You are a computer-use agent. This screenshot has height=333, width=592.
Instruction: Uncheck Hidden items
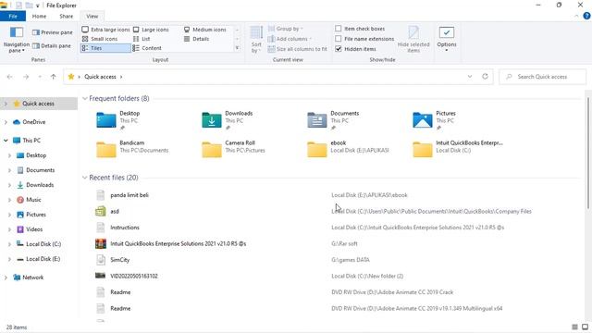pyautogui.click(x=355, y=49)
